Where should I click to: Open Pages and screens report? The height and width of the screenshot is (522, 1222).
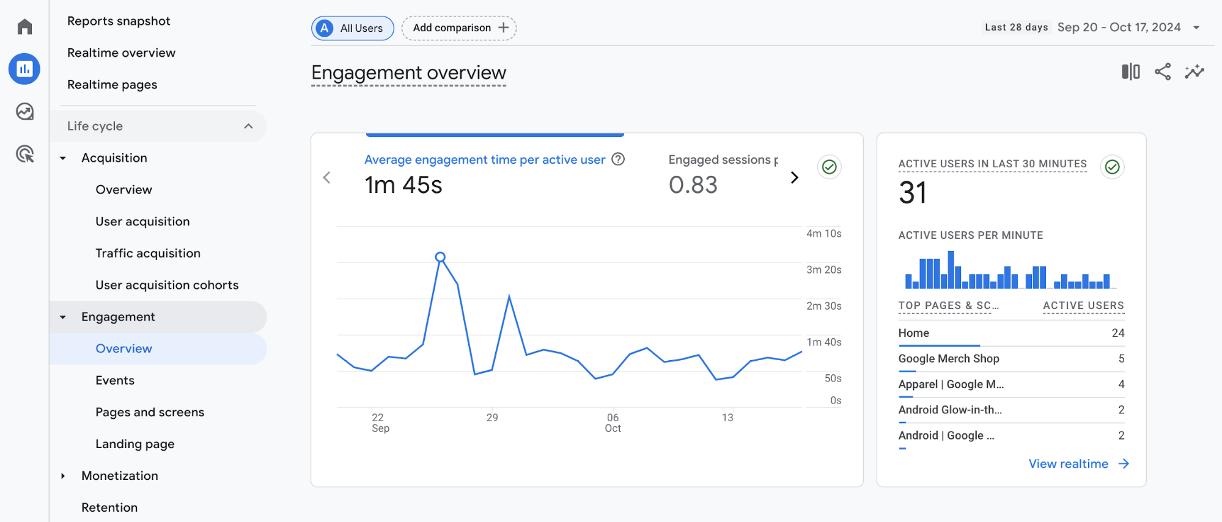150,412
